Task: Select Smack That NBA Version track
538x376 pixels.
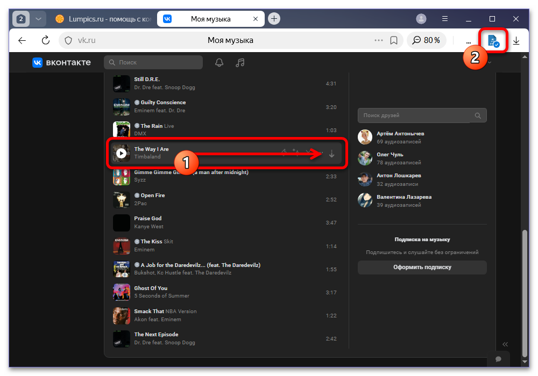Action: (165, 312)
